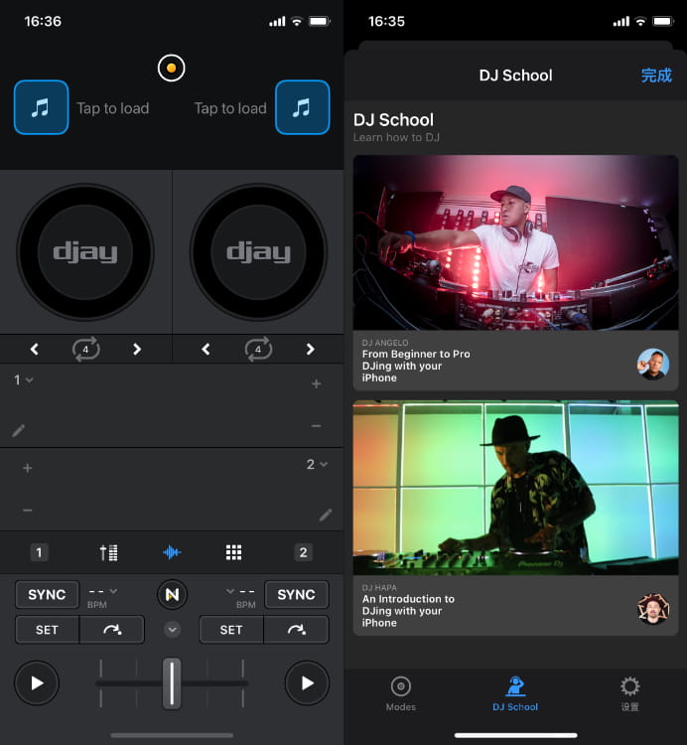Set a cue point on right deck
This screenshot has height=745, width=687.
pos(231,630)
